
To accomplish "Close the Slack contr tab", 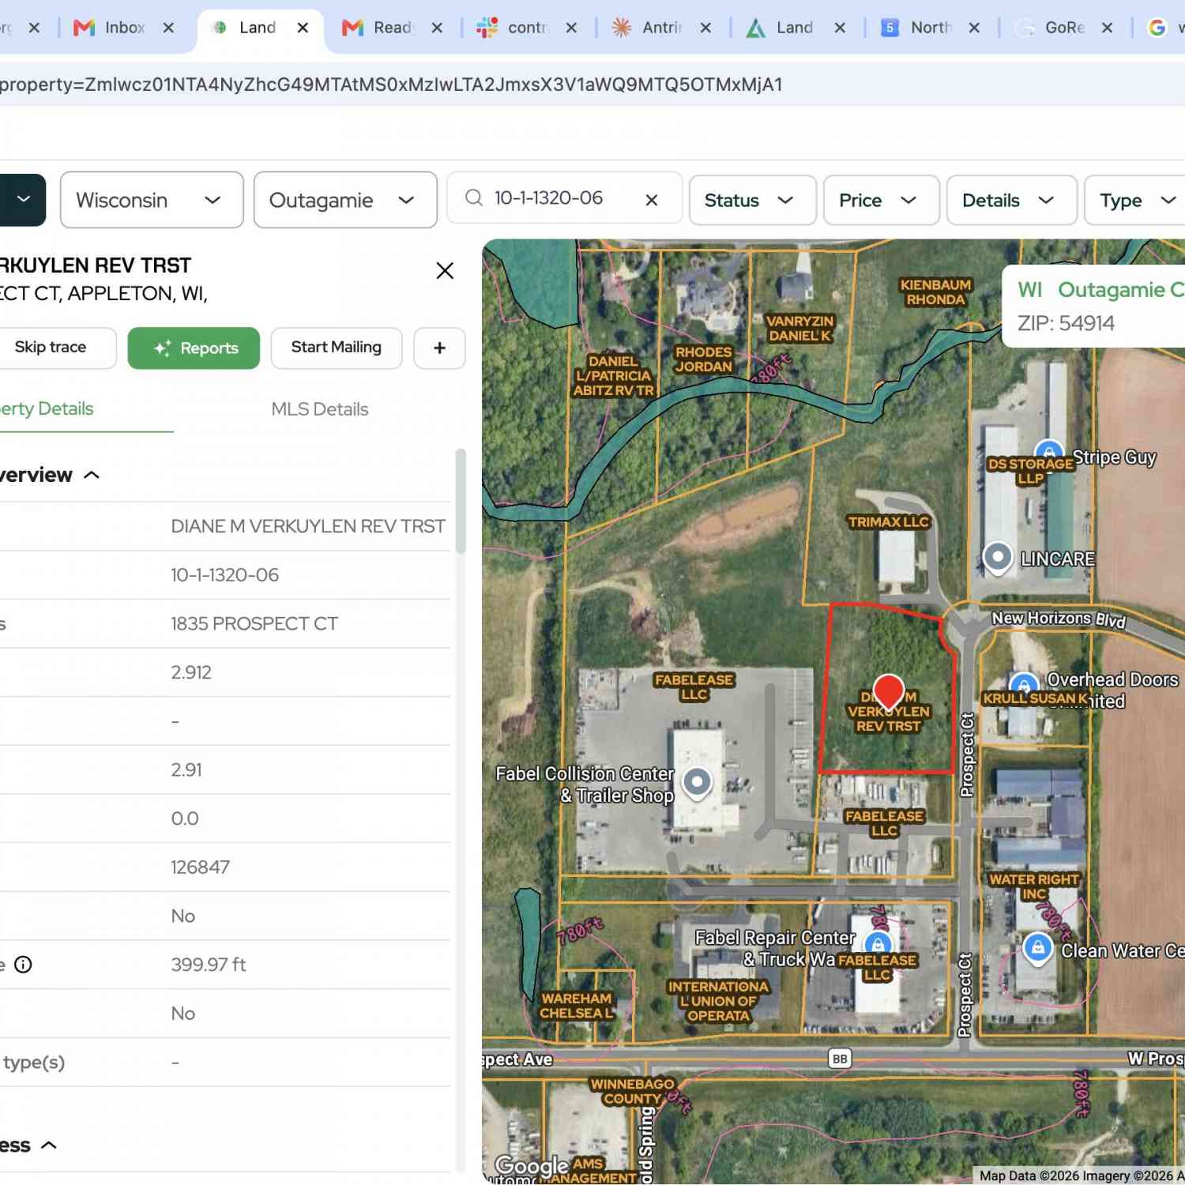I will point(571,28).
